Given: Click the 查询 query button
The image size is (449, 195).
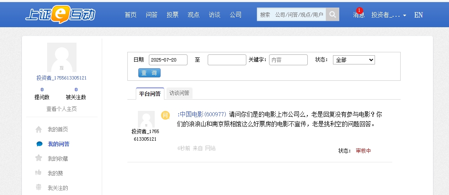Looking at the screenshot, I should pyautogui.click(x=150, y=73).
